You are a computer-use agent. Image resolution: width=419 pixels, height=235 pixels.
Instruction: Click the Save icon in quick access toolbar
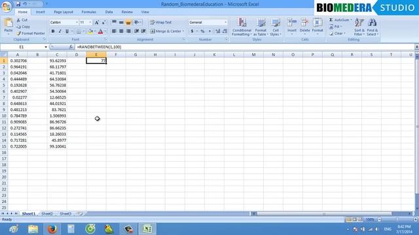pyautogui.click(x=18, y=4)
